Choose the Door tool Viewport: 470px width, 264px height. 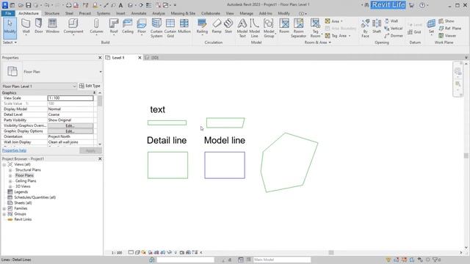[39, 26]
